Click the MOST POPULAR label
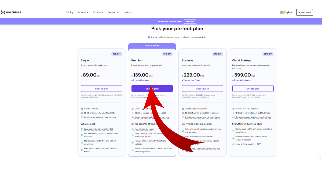 coord(152,46)
